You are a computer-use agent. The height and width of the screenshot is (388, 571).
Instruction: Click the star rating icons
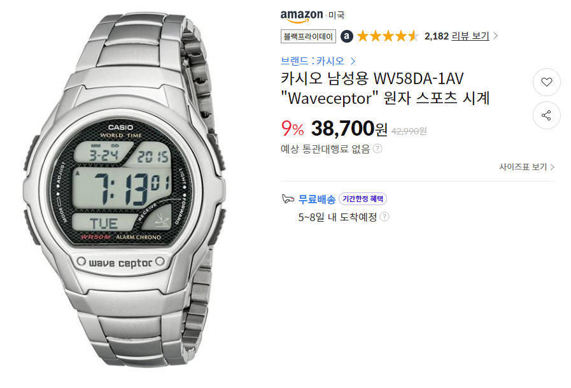388,36
